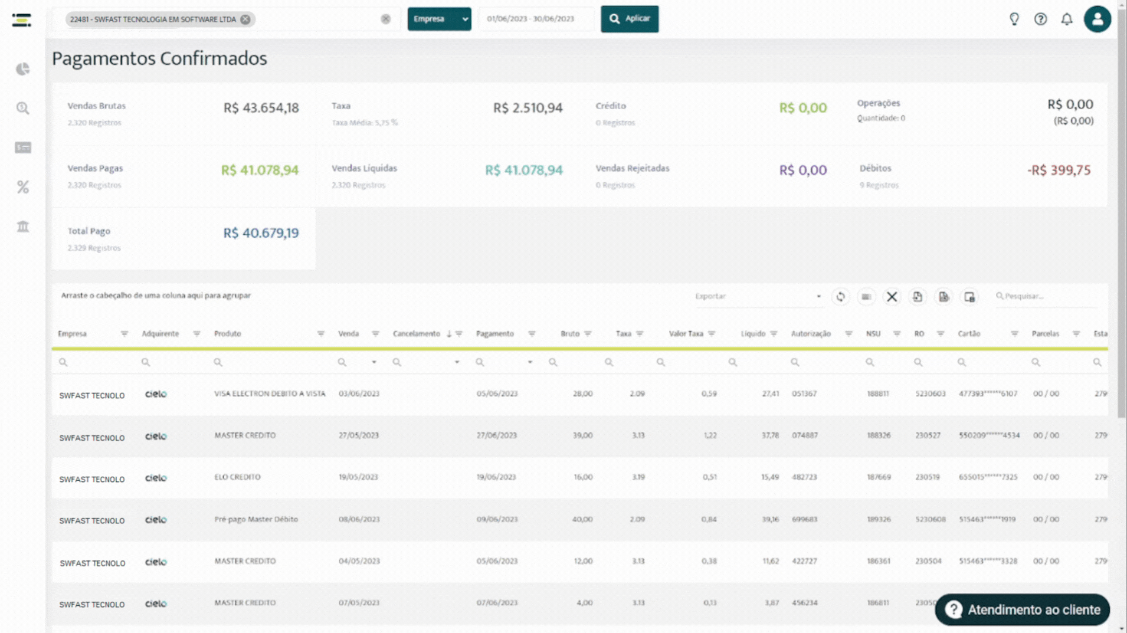Click the file export toolbar icon

point(943,297)
